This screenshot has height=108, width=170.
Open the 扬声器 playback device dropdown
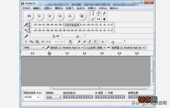[x=128, y=48]
